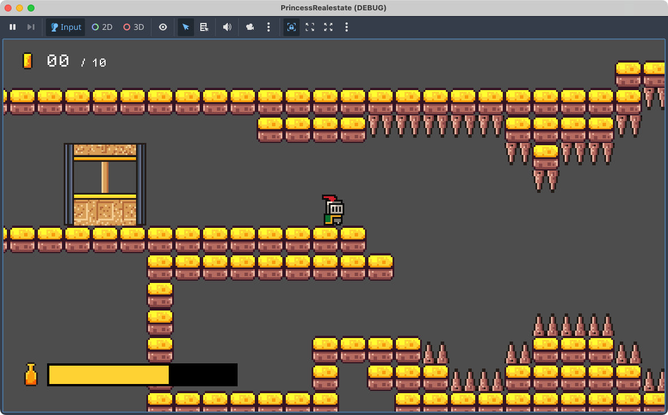Click the list-select nodes tool icon
This screenshot has width=668, height=415.
coord(204,27)
